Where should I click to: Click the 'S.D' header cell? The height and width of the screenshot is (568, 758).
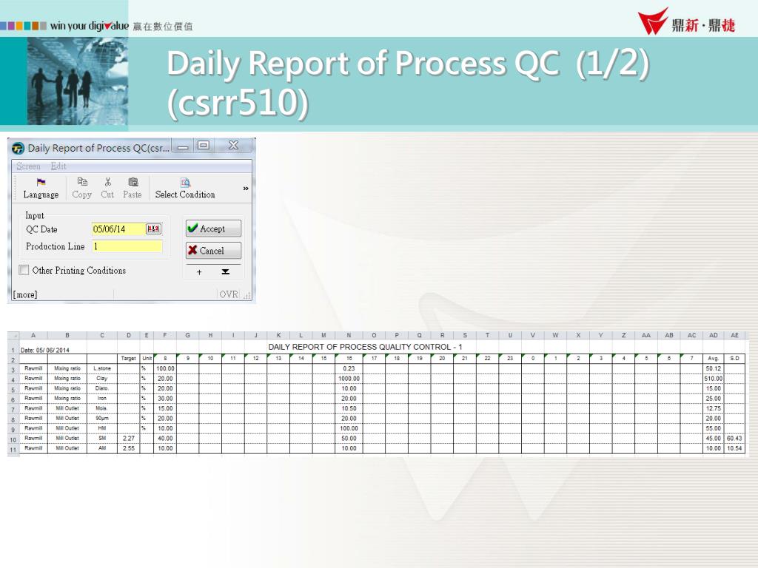coord(735,359)
